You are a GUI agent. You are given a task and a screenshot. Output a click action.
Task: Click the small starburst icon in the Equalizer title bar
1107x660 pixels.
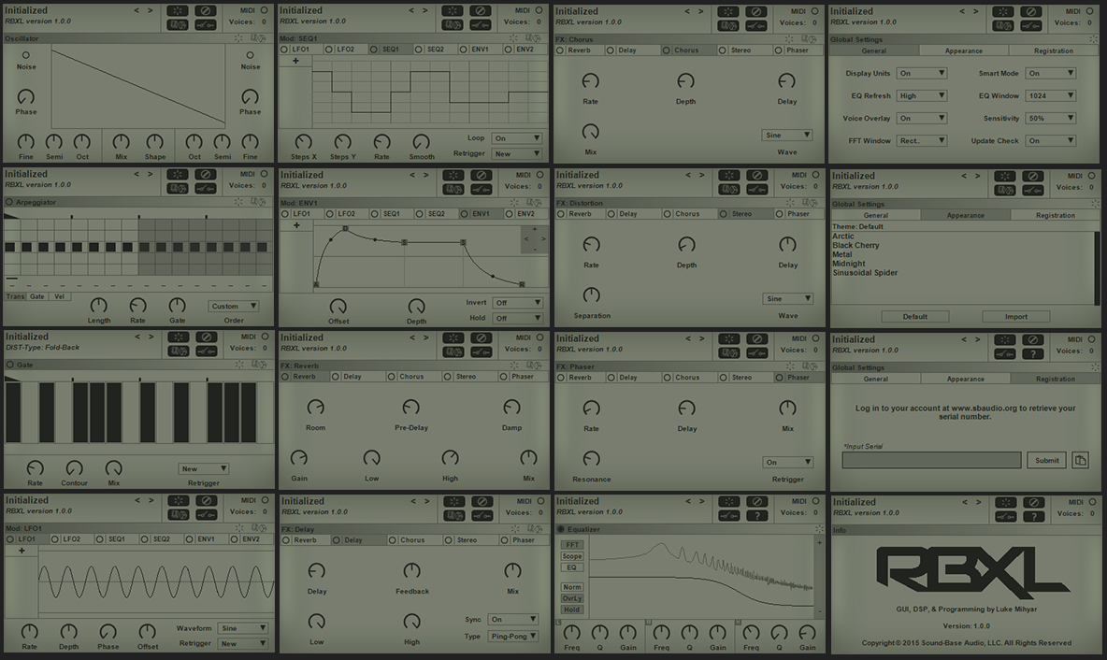pyautogui.click(x=819, y=529)
